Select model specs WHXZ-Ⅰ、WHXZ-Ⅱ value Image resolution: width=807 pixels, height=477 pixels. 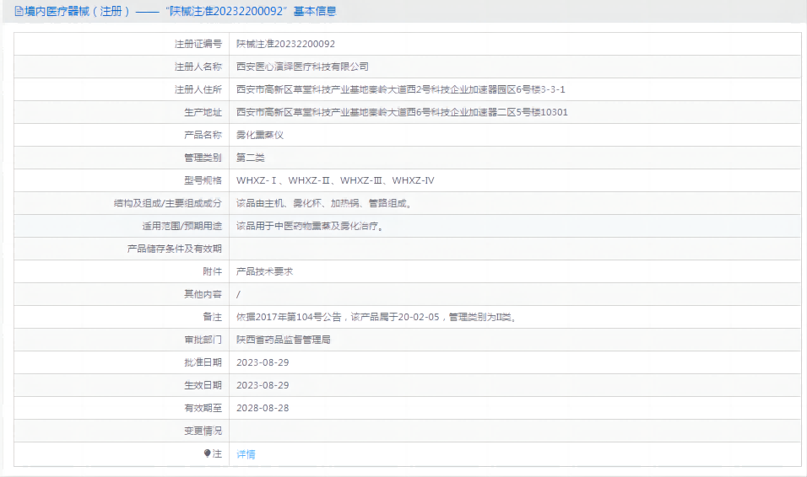click(335, 180)
